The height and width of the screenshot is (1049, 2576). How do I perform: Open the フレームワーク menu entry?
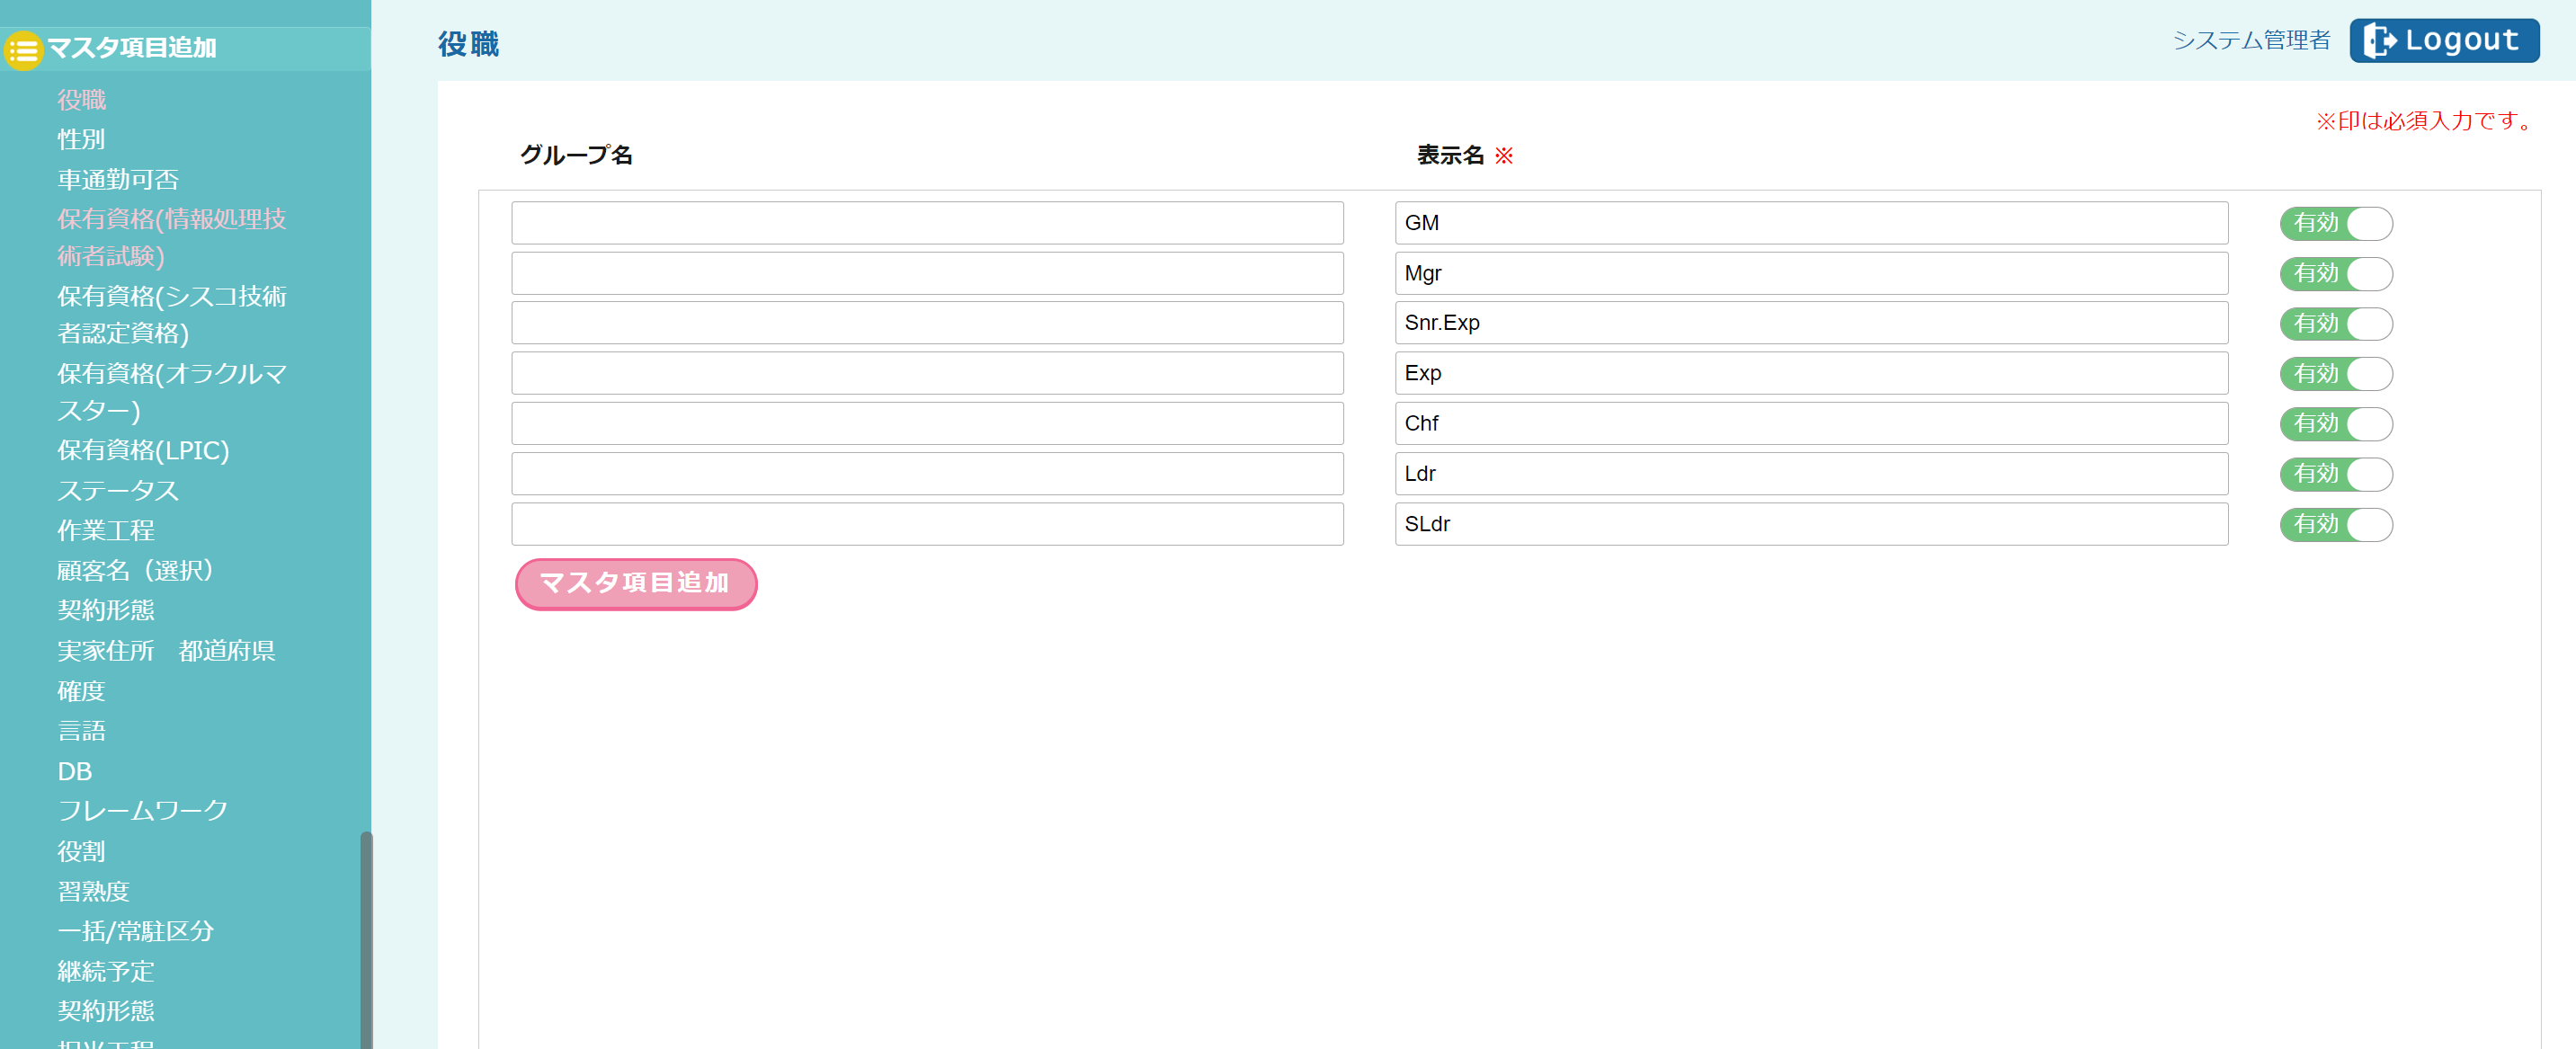tap(142, 810)
